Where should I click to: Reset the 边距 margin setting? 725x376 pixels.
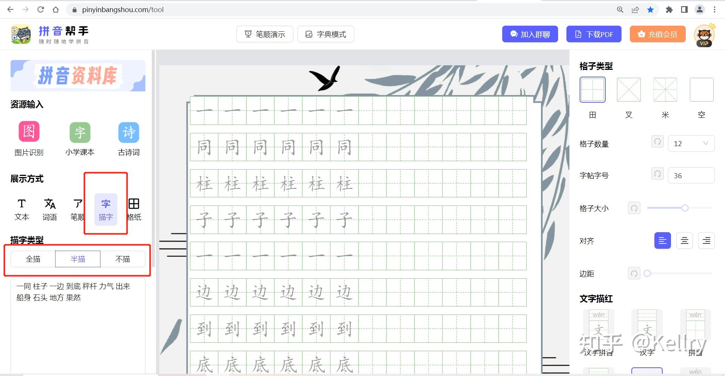(x=634, y=273)
